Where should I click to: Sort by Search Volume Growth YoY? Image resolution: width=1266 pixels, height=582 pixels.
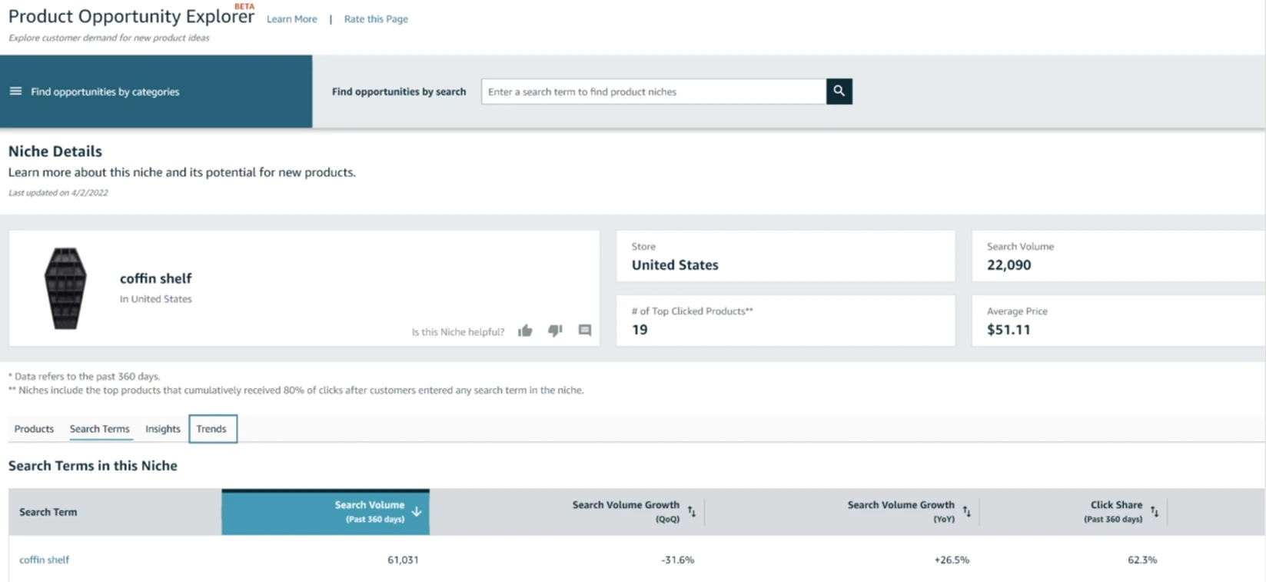coord(967,512)
